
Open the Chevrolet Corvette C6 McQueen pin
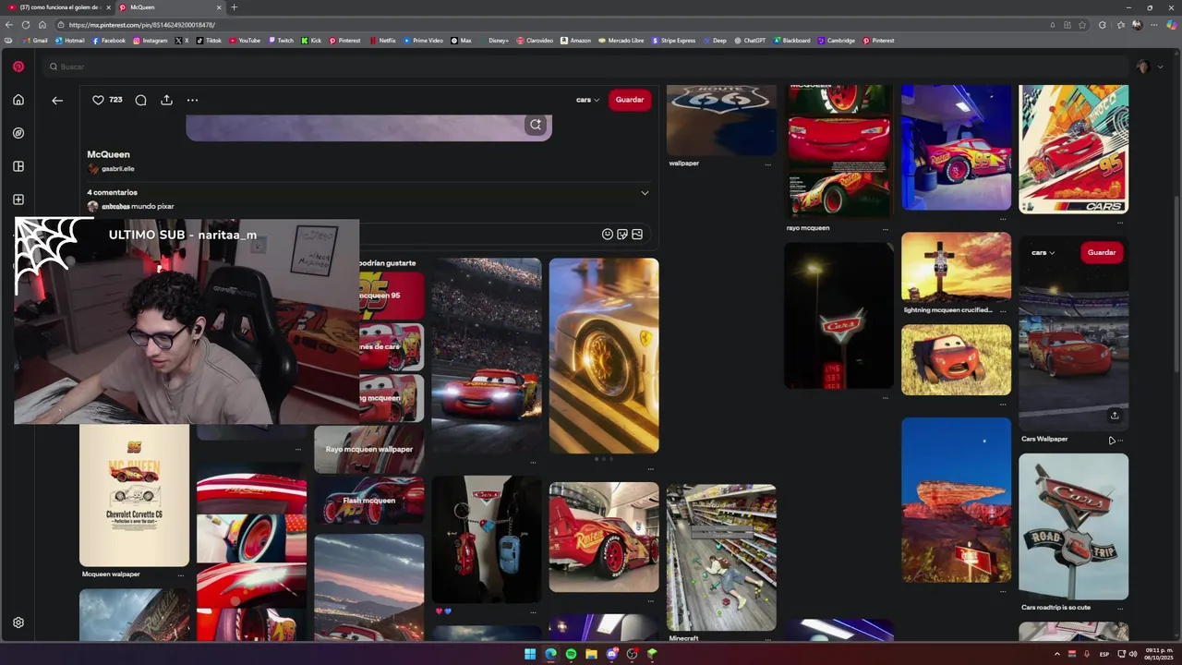click(x=134, y=494)
